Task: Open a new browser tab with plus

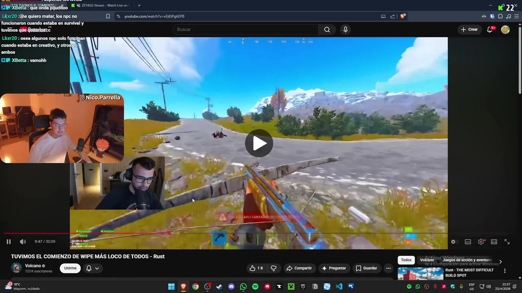Action: 139,5
